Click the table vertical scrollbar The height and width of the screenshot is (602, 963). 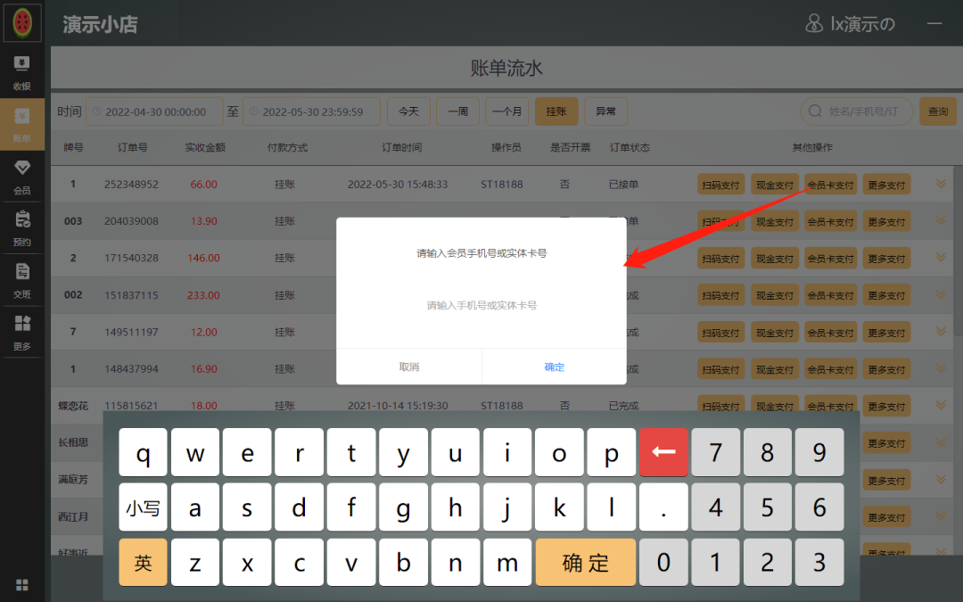959,252
